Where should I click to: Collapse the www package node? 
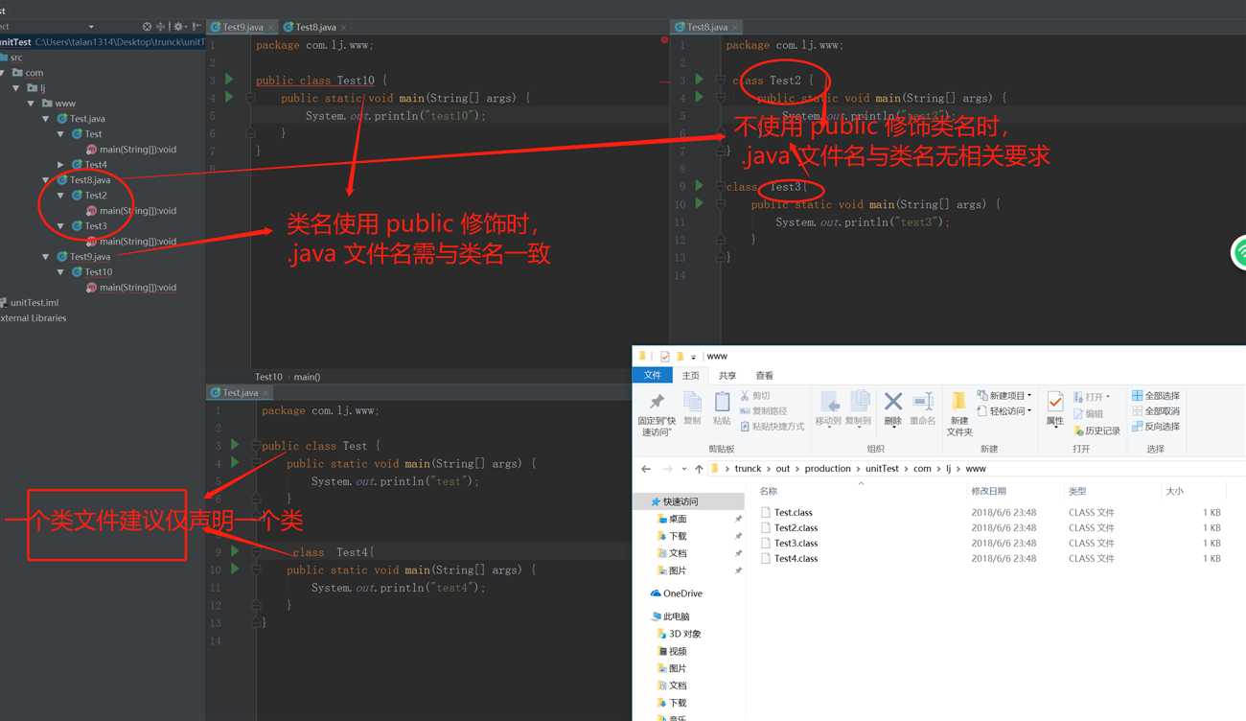pyautogui.click(x=32, y=104)
